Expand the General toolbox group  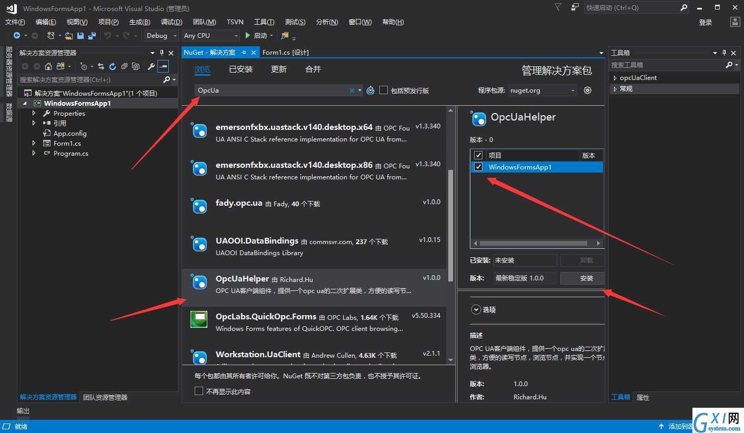click(615, 89)
